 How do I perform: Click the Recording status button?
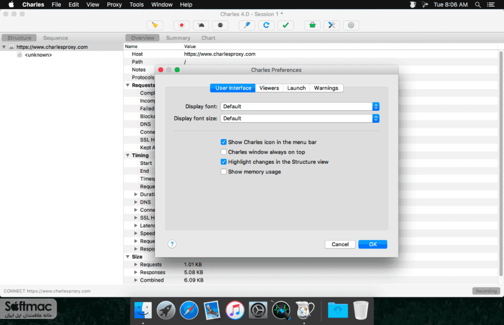pyautogui.click(x=486, y=291)
